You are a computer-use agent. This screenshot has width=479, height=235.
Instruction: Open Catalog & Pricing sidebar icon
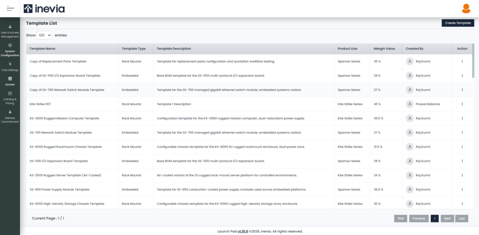(x=10, y=93)
